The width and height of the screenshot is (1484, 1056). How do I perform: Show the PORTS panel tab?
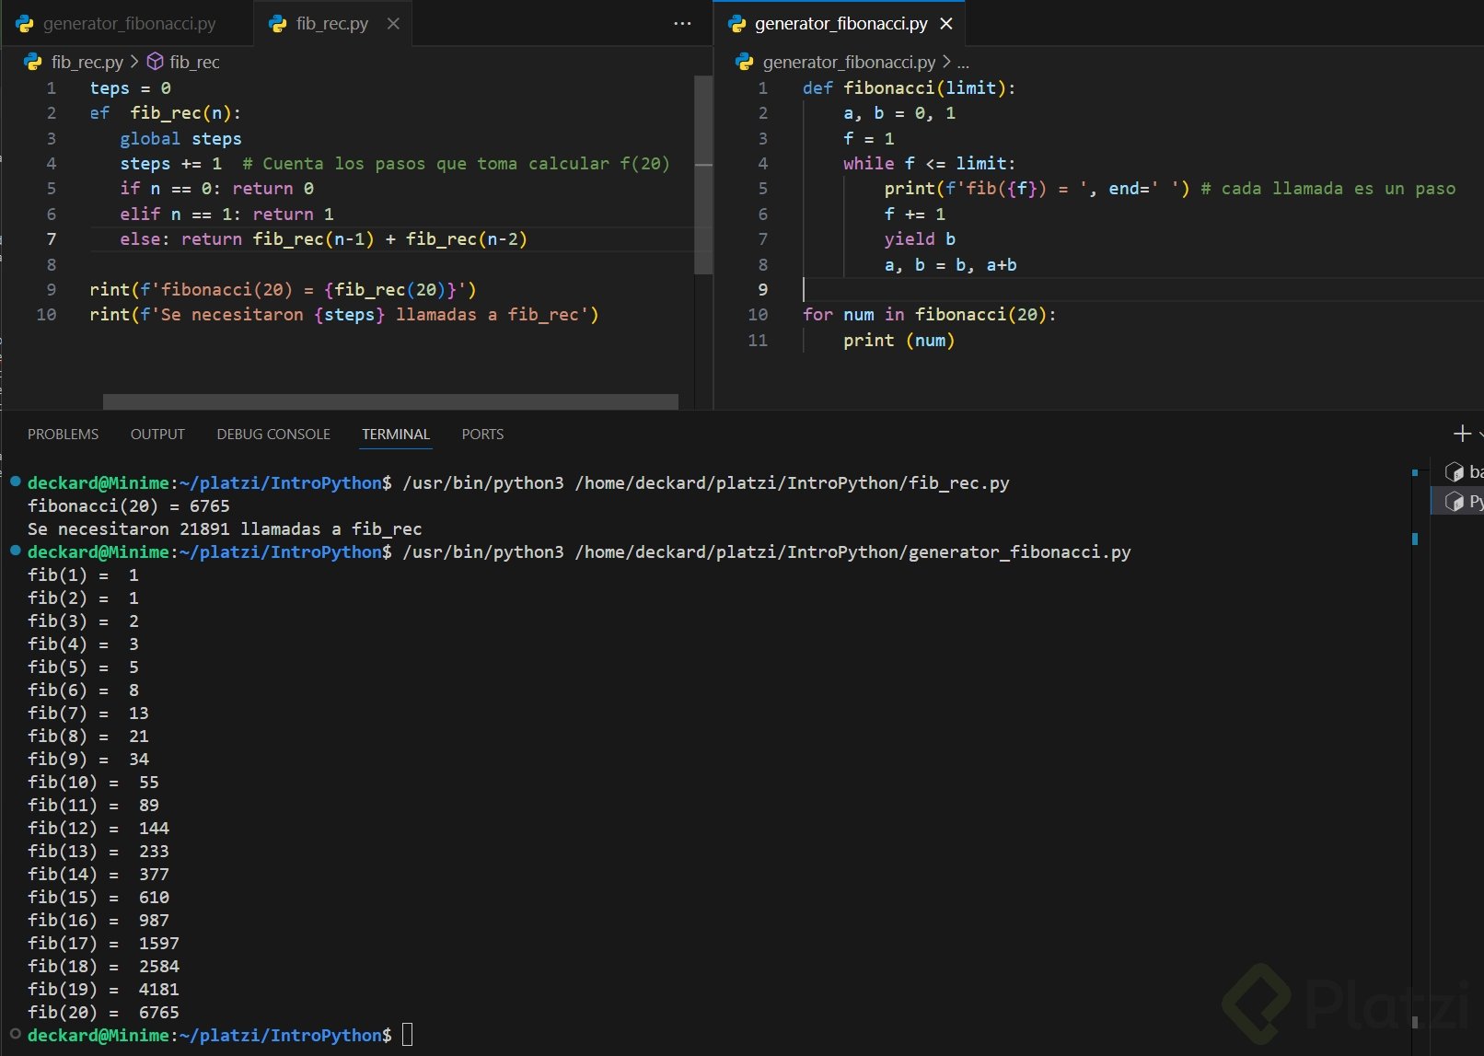[x=482, y=435]
